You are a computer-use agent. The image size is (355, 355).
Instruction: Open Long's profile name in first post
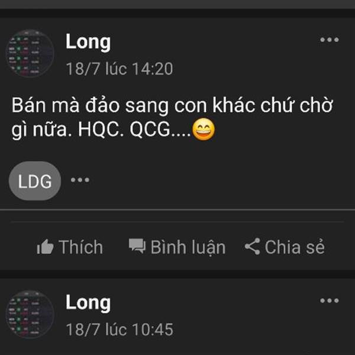(x=88, y=43)
